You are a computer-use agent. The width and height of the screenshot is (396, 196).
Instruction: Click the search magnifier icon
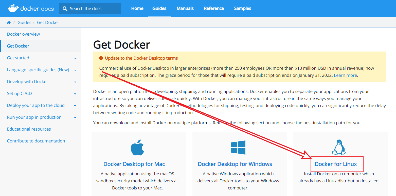pos(65,9)
